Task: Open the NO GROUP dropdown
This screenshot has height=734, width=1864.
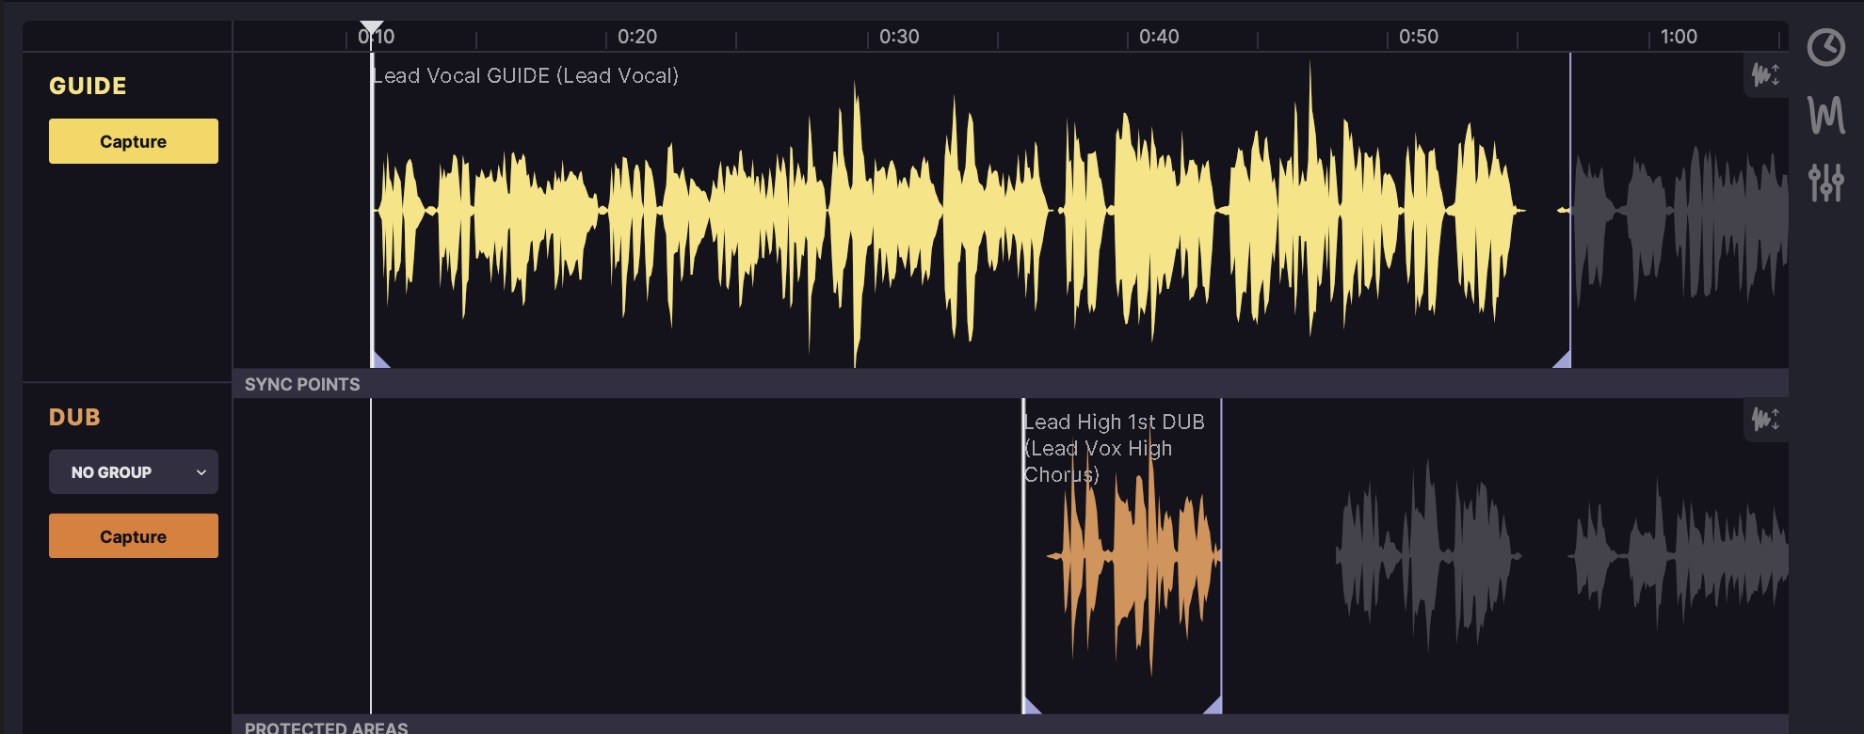Action: (x=133, y=472)
